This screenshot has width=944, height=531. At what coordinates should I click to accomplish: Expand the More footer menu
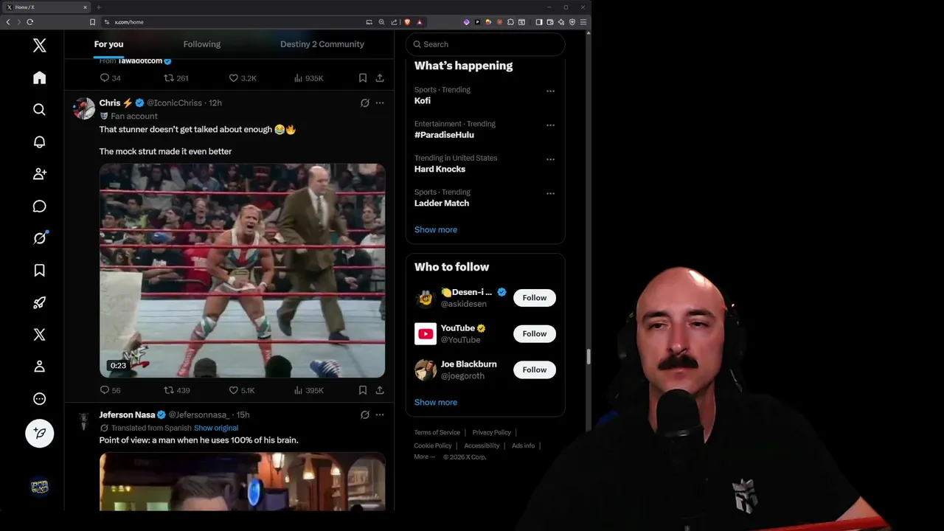[x=424, y=457]
